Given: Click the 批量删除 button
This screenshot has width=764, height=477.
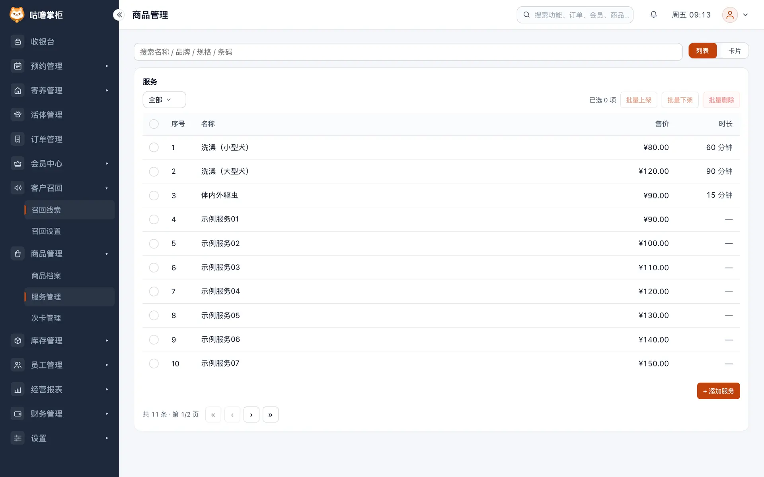Looking at the screenshot, I should pos(721,100).
